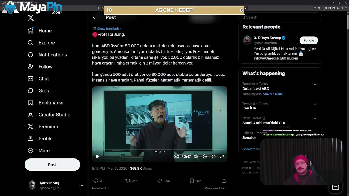
Task: Follow the 3. Dünya Savaşı account
Action: point(309,40)
